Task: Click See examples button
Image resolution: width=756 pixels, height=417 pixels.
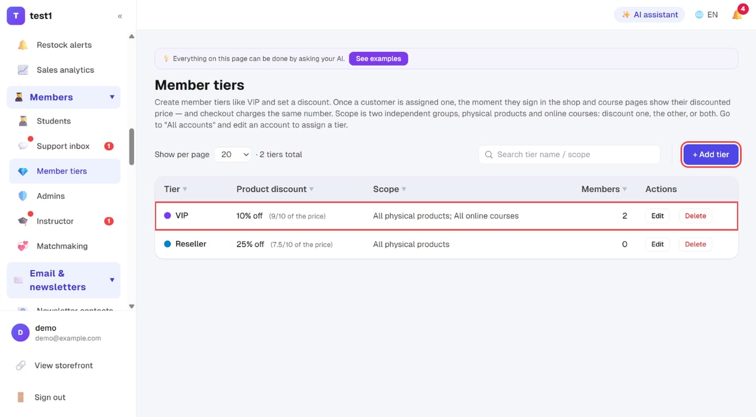Action: point(379,58)
